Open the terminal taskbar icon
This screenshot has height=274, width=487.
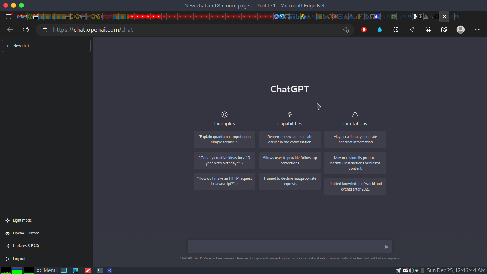[x=100, y=270]
